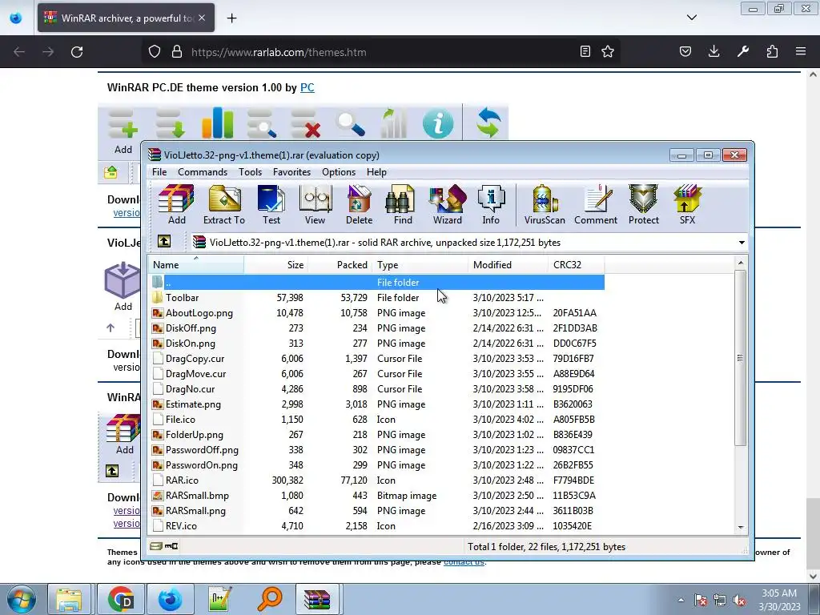Screen dimensions: 820x615
Task: Go up one level in WinRAR
Action: click(164, 241)
